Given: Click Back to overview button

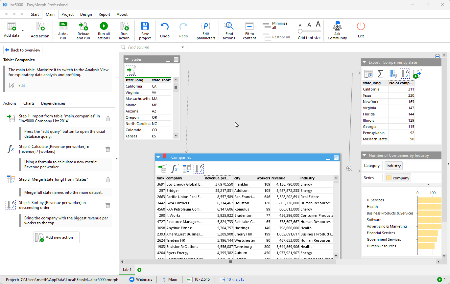Looking at the screenshot, I should point(22,50).
